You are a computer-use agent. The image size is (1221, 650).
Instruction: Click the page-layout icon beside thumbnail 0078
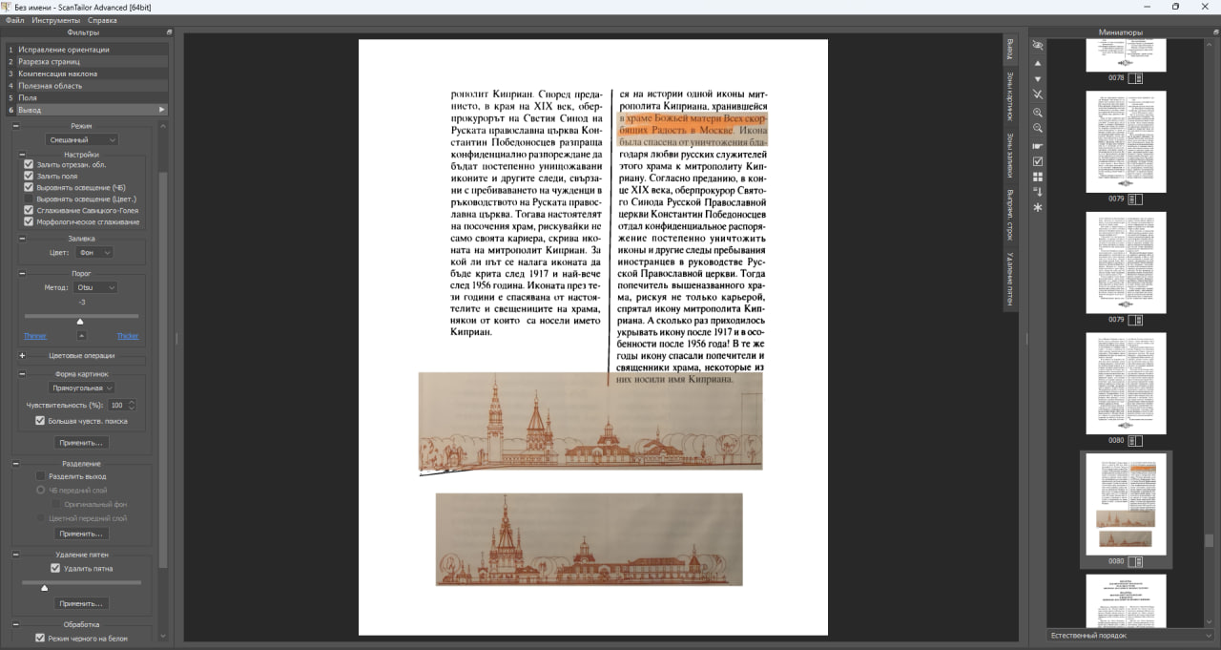click(1135, 78)
